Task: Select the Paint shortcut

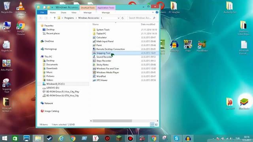Action: coord(99,45)
